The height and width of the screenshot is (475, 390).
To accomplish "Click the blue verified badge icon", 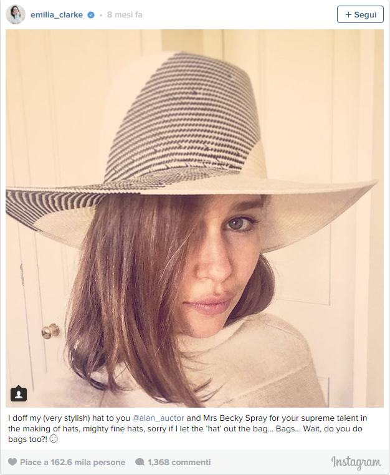I will click(x=91, y=15).
